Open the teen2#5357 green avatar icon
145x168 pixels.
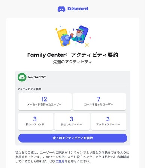click(22, 77)
